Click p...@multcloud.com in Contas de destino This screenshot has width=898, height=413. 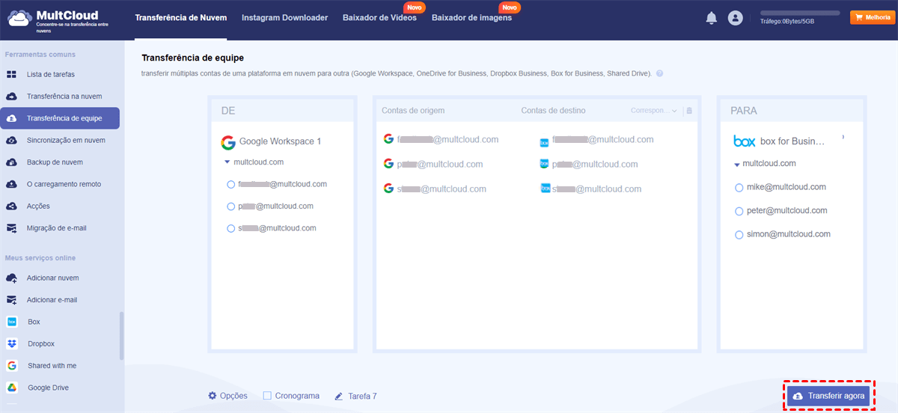point(595,164)
